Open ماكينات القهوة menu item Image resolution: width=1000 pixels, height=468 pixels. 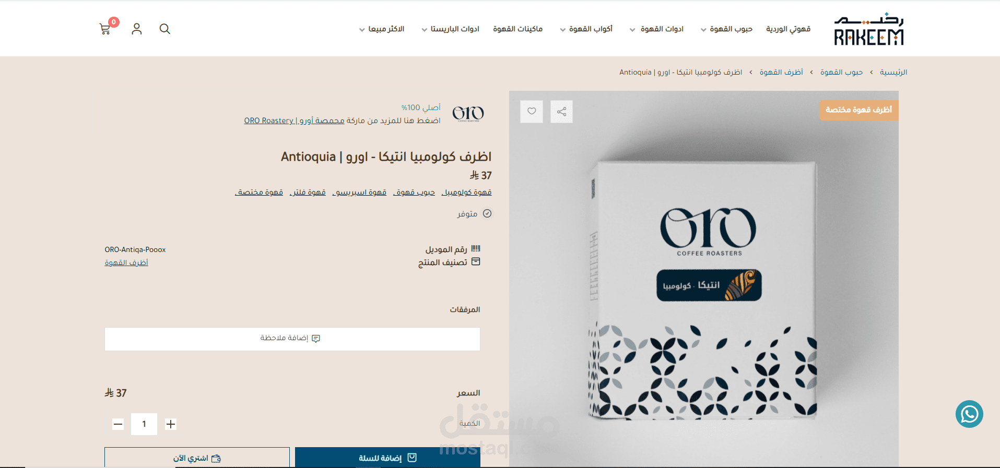click(x=518, y=29)
